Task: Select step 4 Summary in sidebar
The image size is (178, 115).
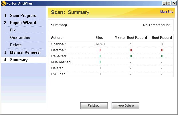Action: coord(19,60)
